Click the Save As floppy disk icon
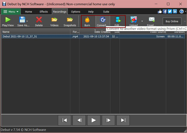Screen dimensions: 187x133 22,20
